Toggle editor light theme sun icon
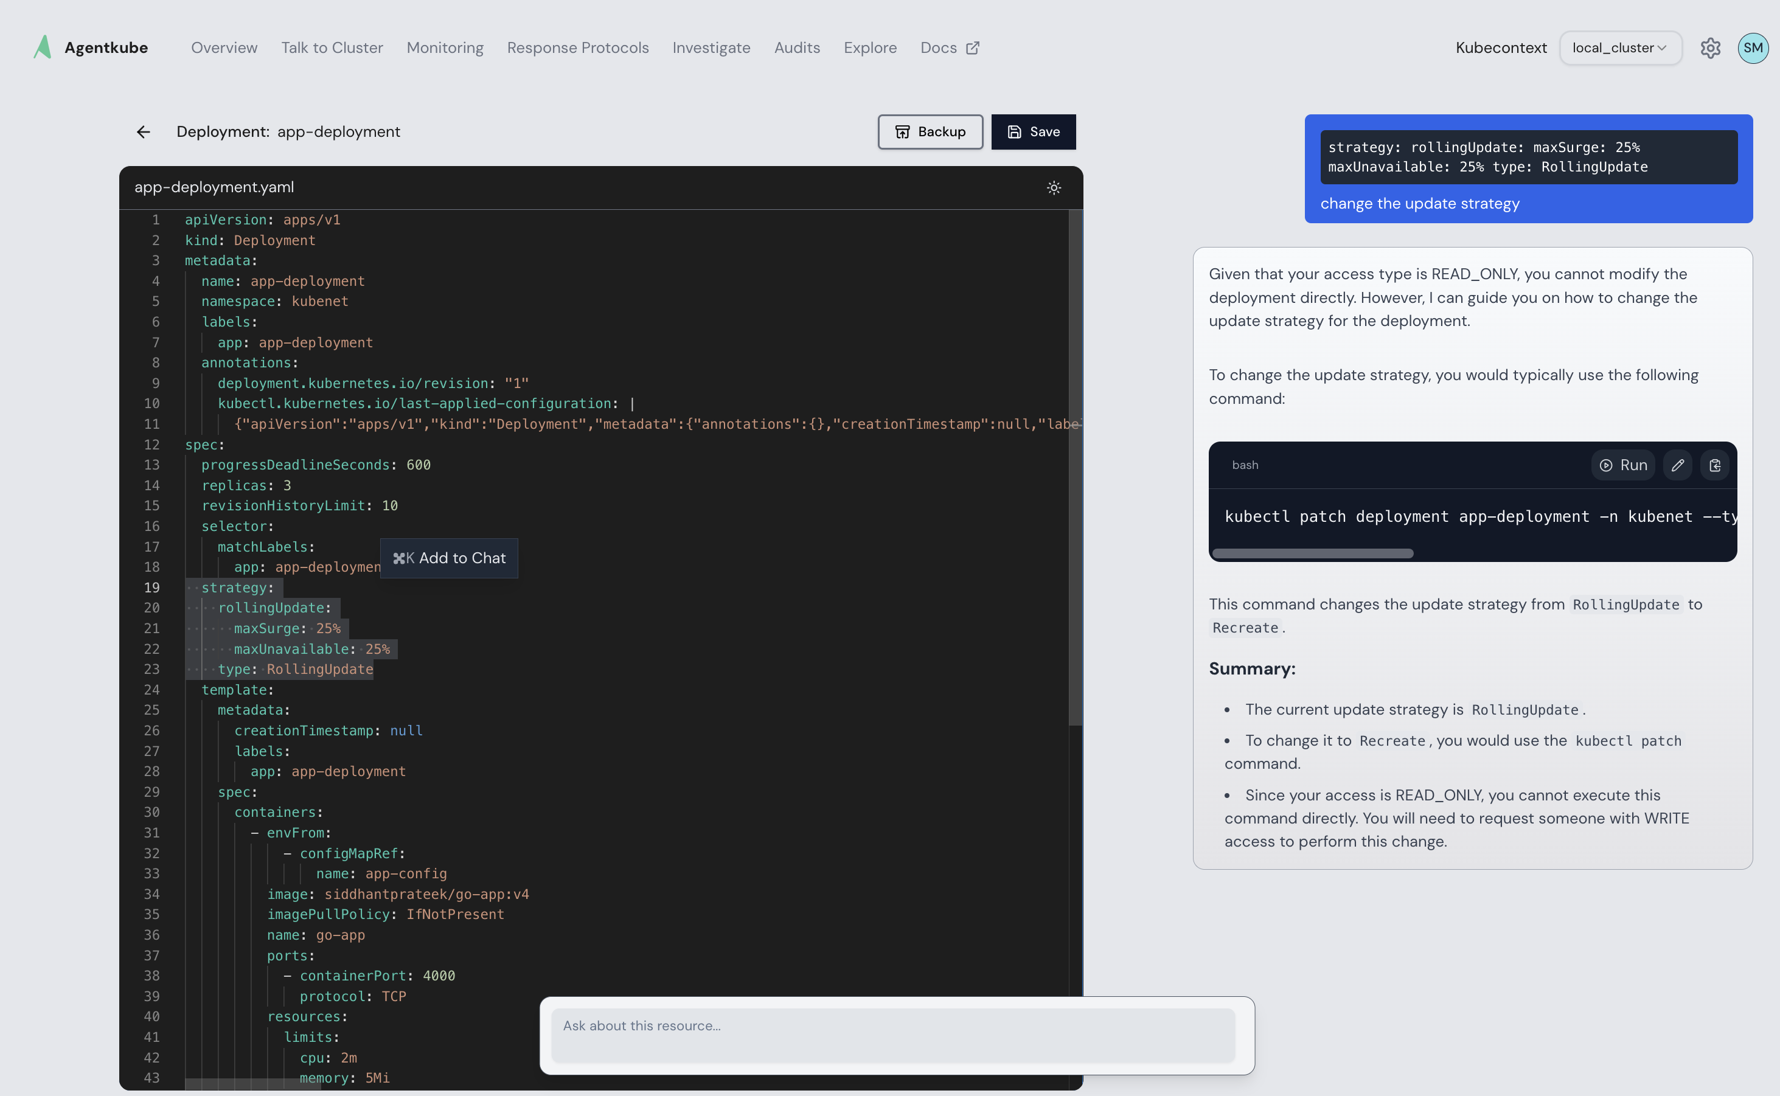The image size is (1780, 1096). pyautogui.click(x=1054, y=188)
